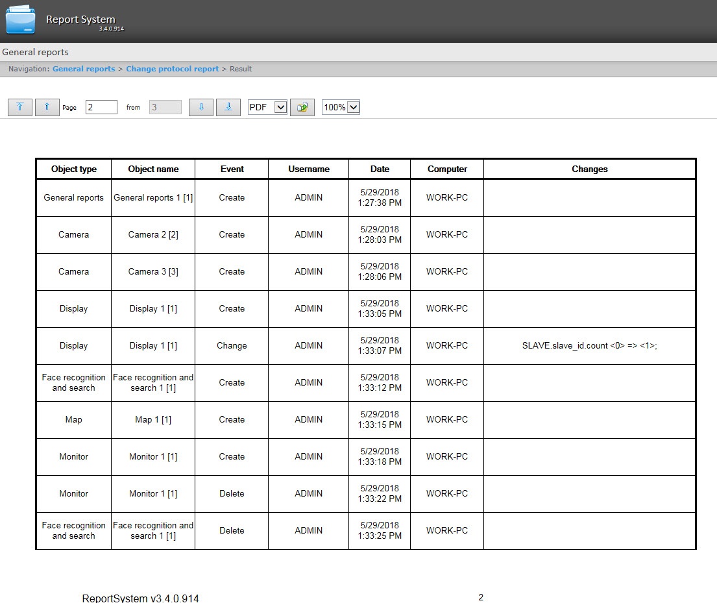Click the total pages field
The height and width of the screenshot is (603, 717).
165,107
